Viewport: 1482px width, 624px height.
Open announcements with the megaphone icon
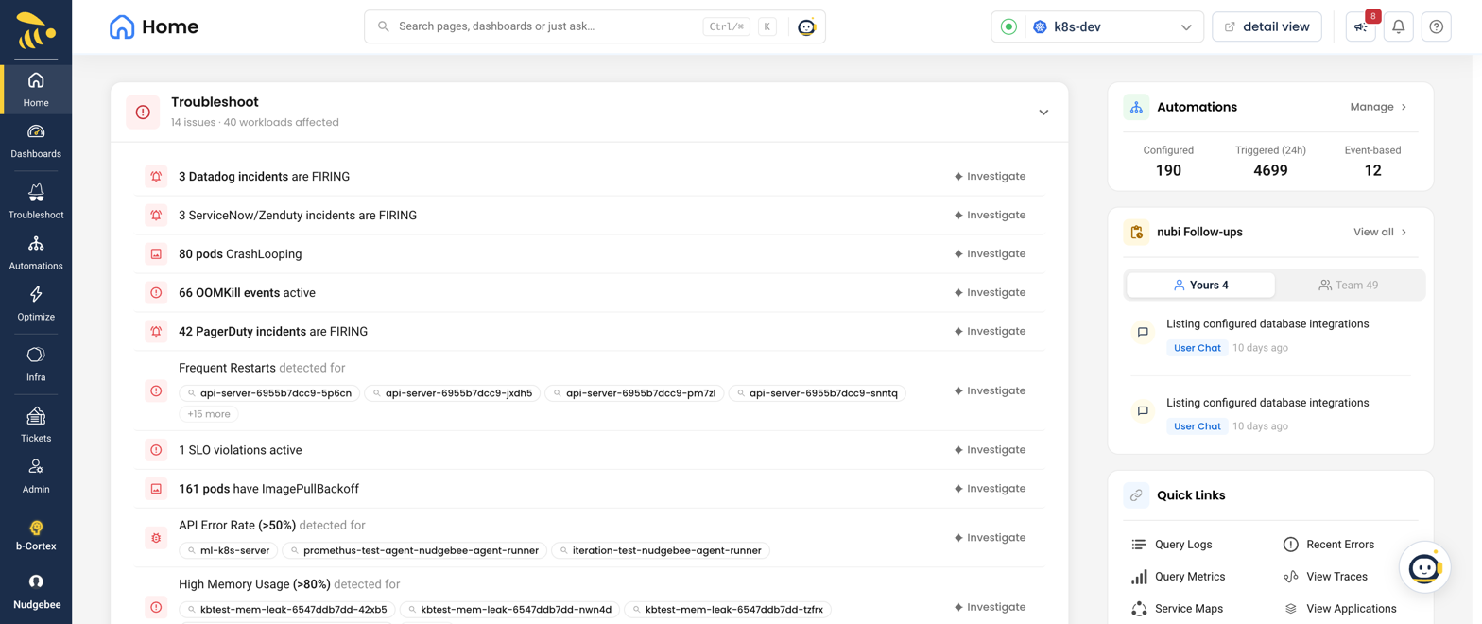click(x=1361, y=26)
